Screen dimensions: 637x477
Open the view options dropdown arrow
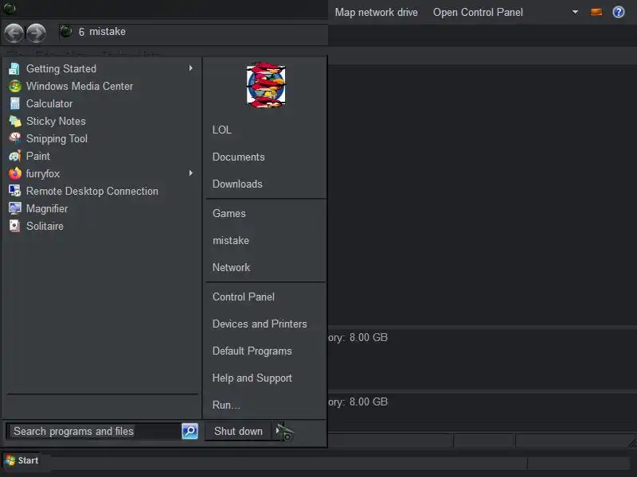click(575, 12)
